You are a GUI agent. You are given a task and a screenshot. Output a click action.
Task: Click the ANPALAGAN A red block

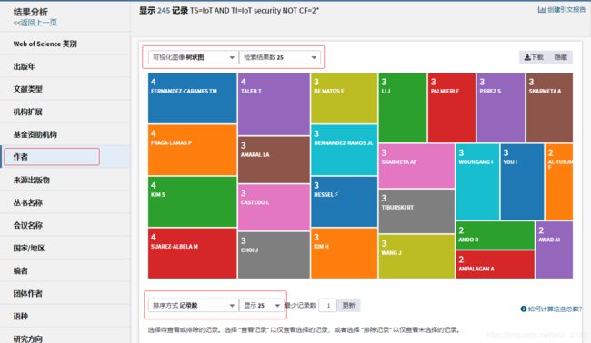coord(495,265)
